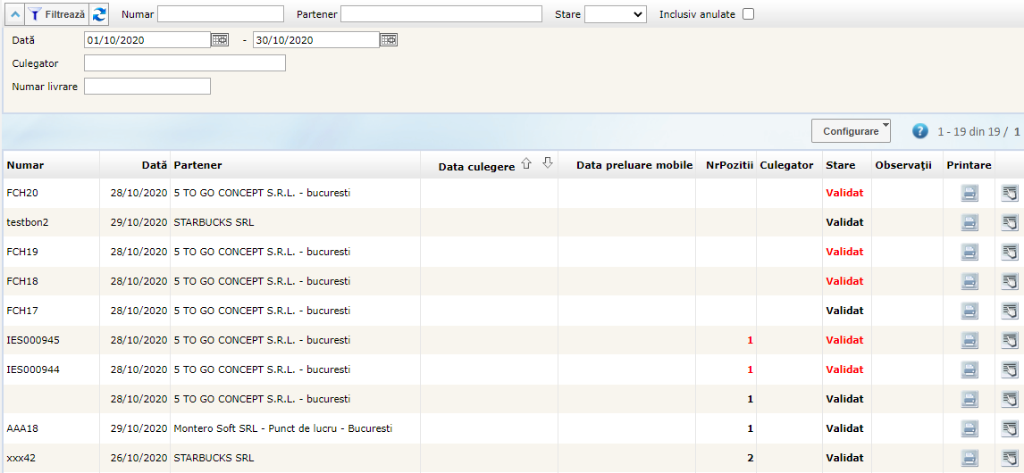Open the AAA18 row entry

click(22, 428)
